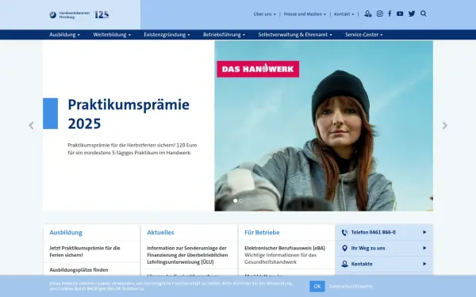Go to previous slide arrow
This screenshot has height=297, width=476.
click(x=31, y=125)
